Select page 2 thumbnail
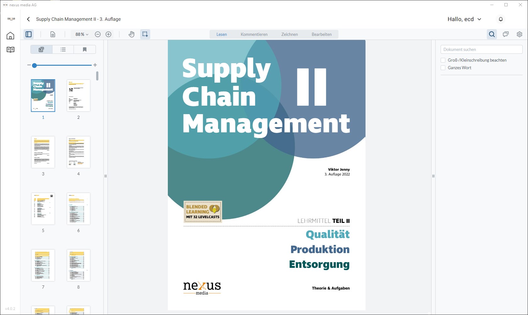This screenshot has width=528, height=315. pos(79,96)
